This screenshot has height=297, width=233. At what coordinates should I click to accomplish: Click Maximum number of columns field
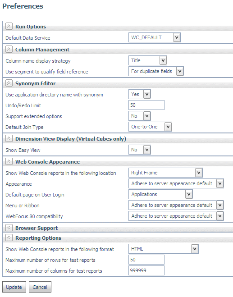(x=146, y=270)
